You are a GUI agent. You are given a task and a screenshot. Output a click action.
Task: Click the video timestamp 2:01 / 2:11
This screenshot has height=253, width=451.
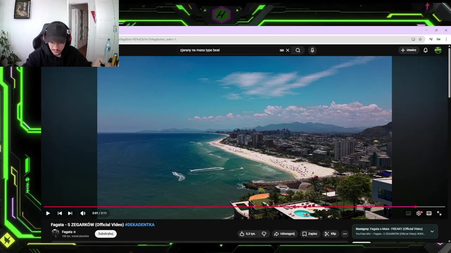tap(99, 213)
